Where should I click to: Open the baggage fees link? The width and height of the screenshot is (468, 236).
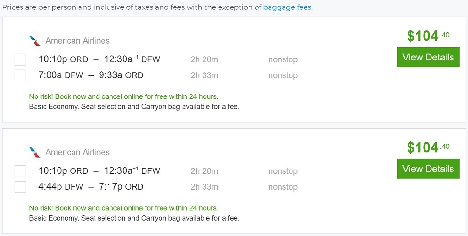pos(287,7)
